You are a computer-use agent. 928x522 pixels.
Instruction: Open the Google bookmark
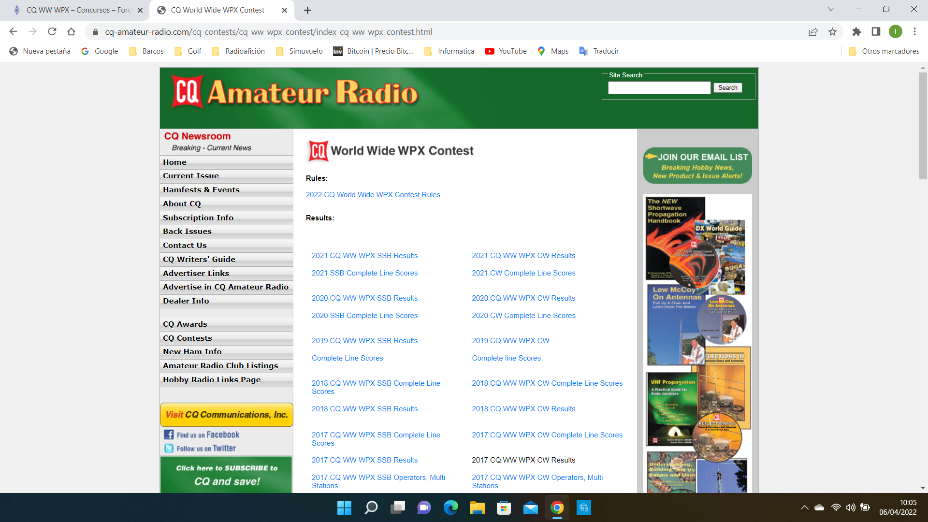click(100, 51)
